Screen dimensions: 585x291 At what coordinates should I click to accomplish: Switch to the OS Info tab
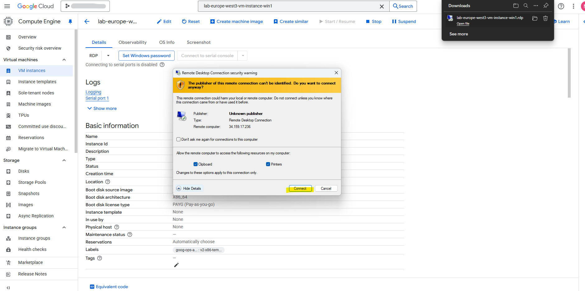[167, 42]
